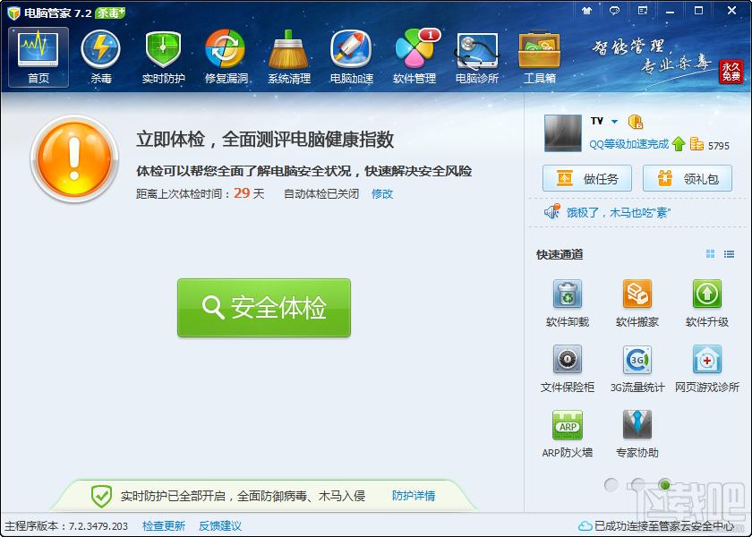This screenshot has width=752, height=537.
Task: Click the 已成功连接至管家云安全中心 status text
Action: point(664,526)
